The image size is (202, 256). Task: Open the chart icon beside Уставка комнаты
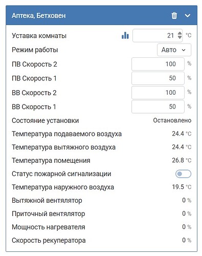click(x=125, y=35)
